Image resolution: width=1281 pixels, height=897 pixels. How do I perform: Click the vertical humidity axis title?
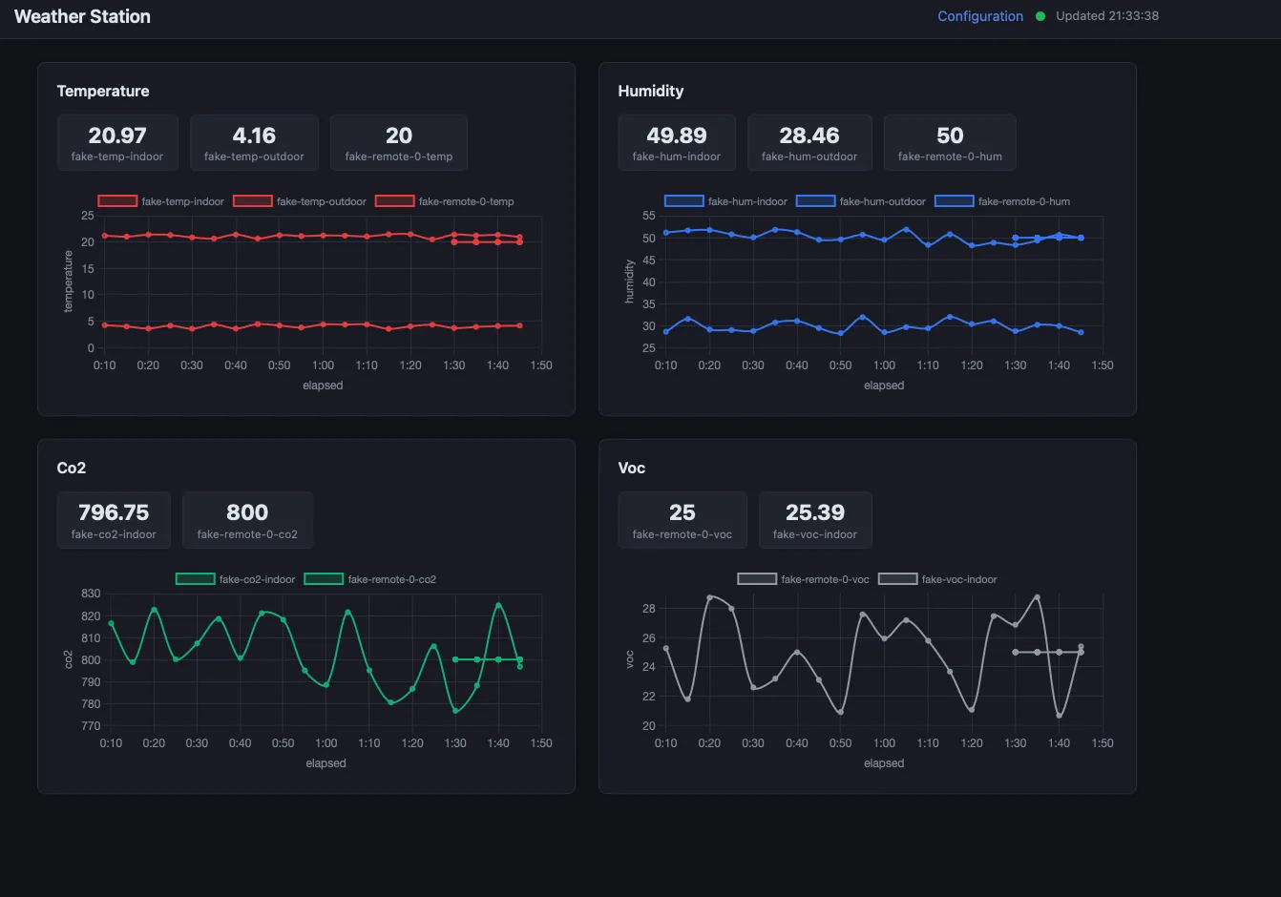(629, 282)
